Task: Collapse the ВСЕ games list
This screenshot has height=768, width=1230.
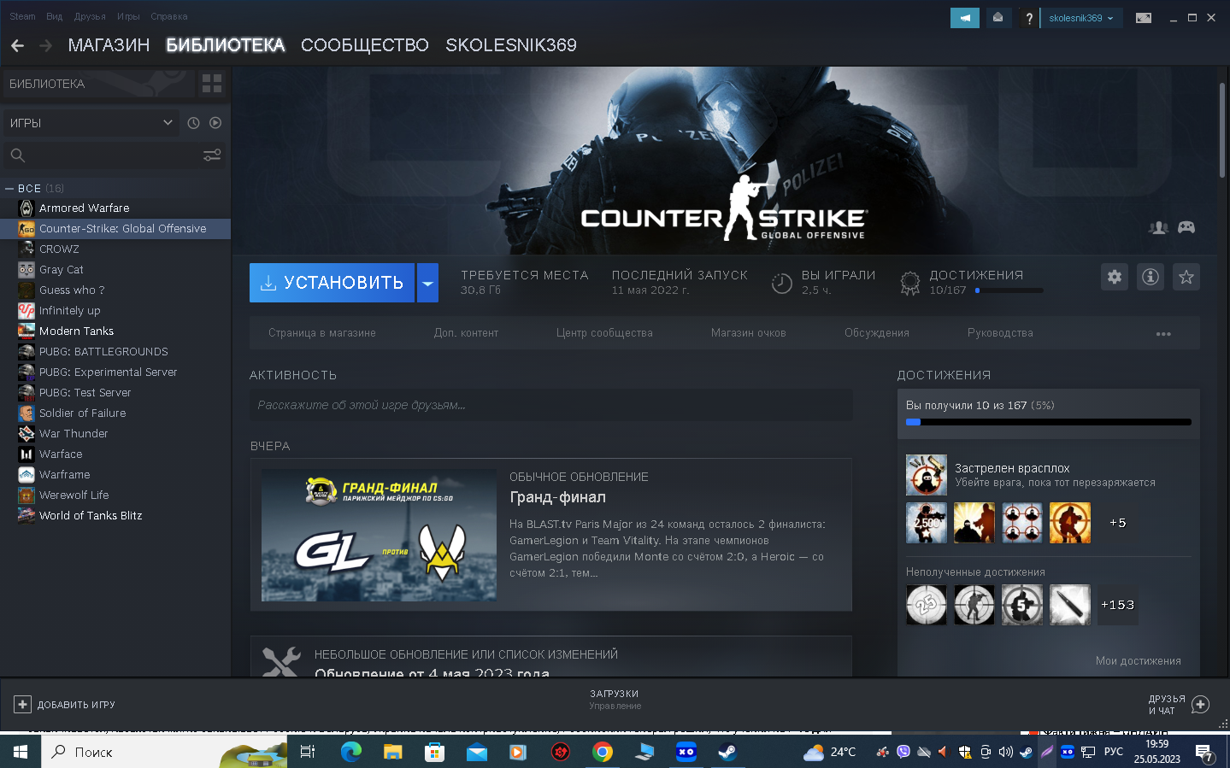Action: (9, 188)
